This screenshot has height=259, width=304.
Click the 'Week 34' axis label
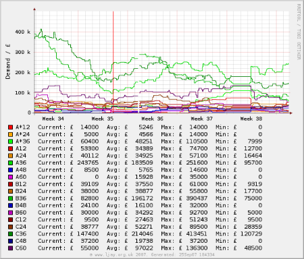53,119
